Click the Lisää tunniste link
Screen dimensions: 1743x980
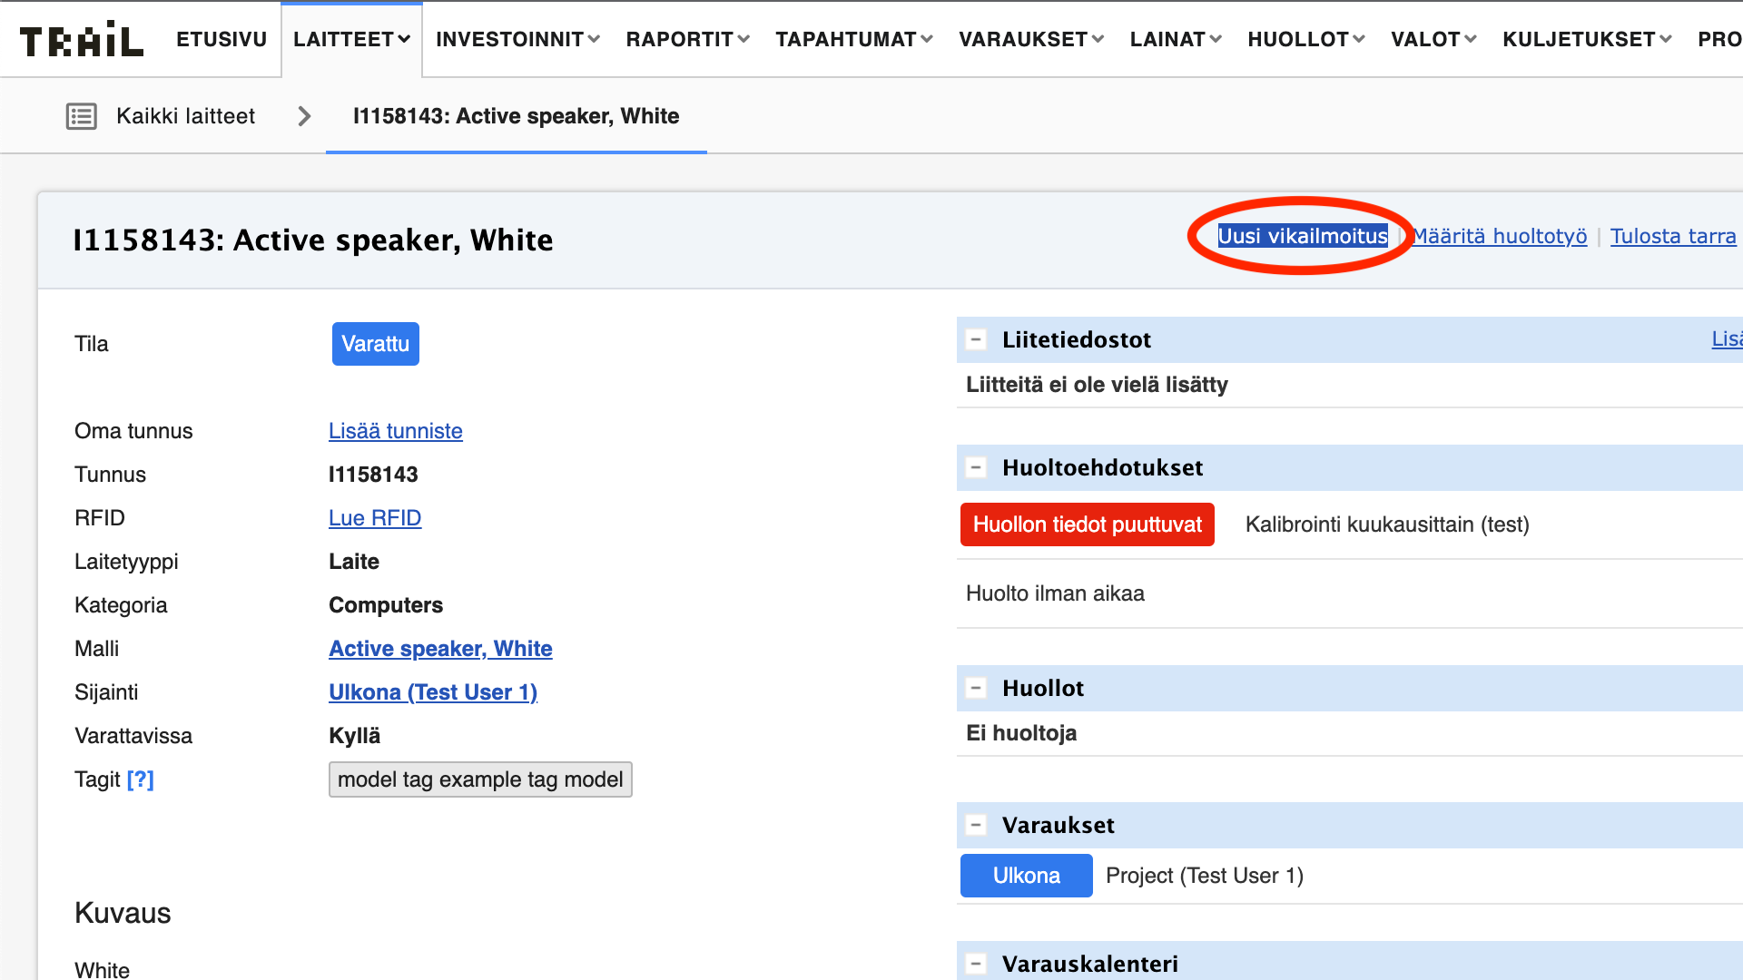point(396,431)
